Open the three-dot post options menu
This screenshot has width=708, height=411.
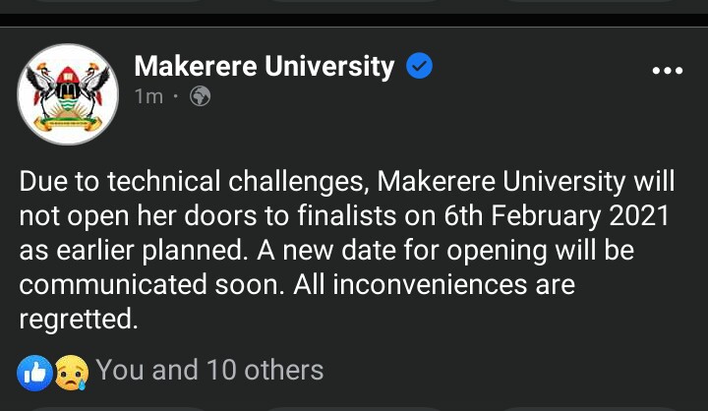click(668, 71)
